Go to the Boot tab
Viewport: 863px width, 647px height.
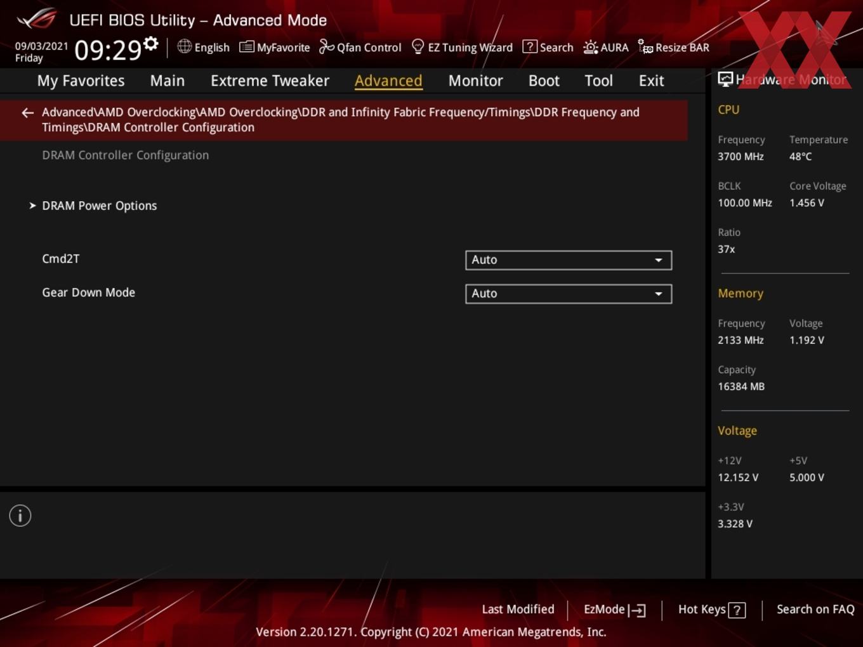(544, 81)
